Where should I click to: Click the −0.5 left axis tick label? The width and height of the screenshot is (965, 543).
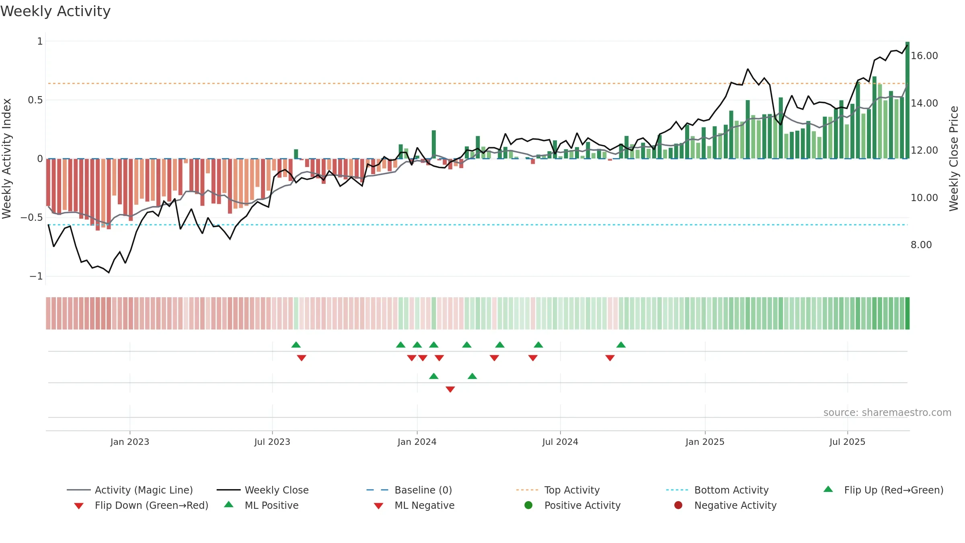32,218
